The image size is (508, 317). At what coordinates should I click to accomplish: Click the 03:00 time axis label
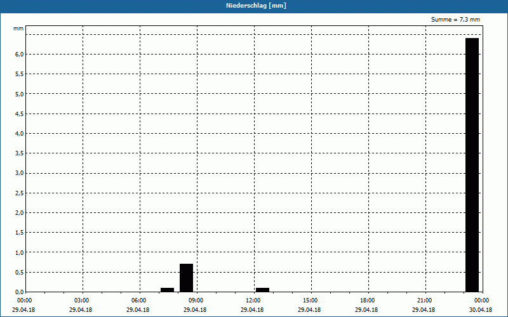click(x=82, y=301)
